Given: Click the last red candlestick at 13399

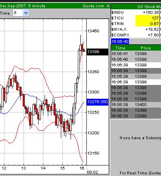Looking at the screenshot, I should [x=84, y=51].
